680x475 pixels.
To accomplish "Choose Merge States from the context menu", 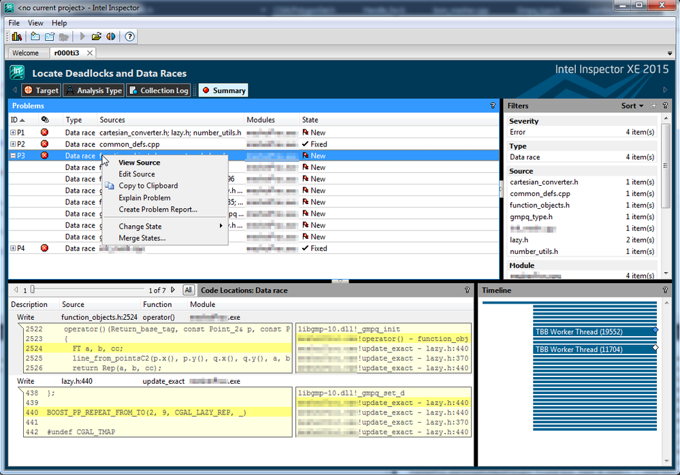I will (165, 238).
